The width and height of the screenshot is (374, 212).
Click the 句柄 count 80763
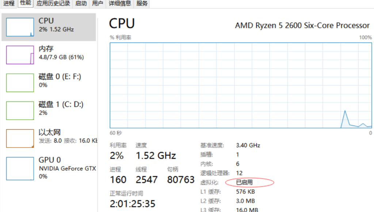181,179
